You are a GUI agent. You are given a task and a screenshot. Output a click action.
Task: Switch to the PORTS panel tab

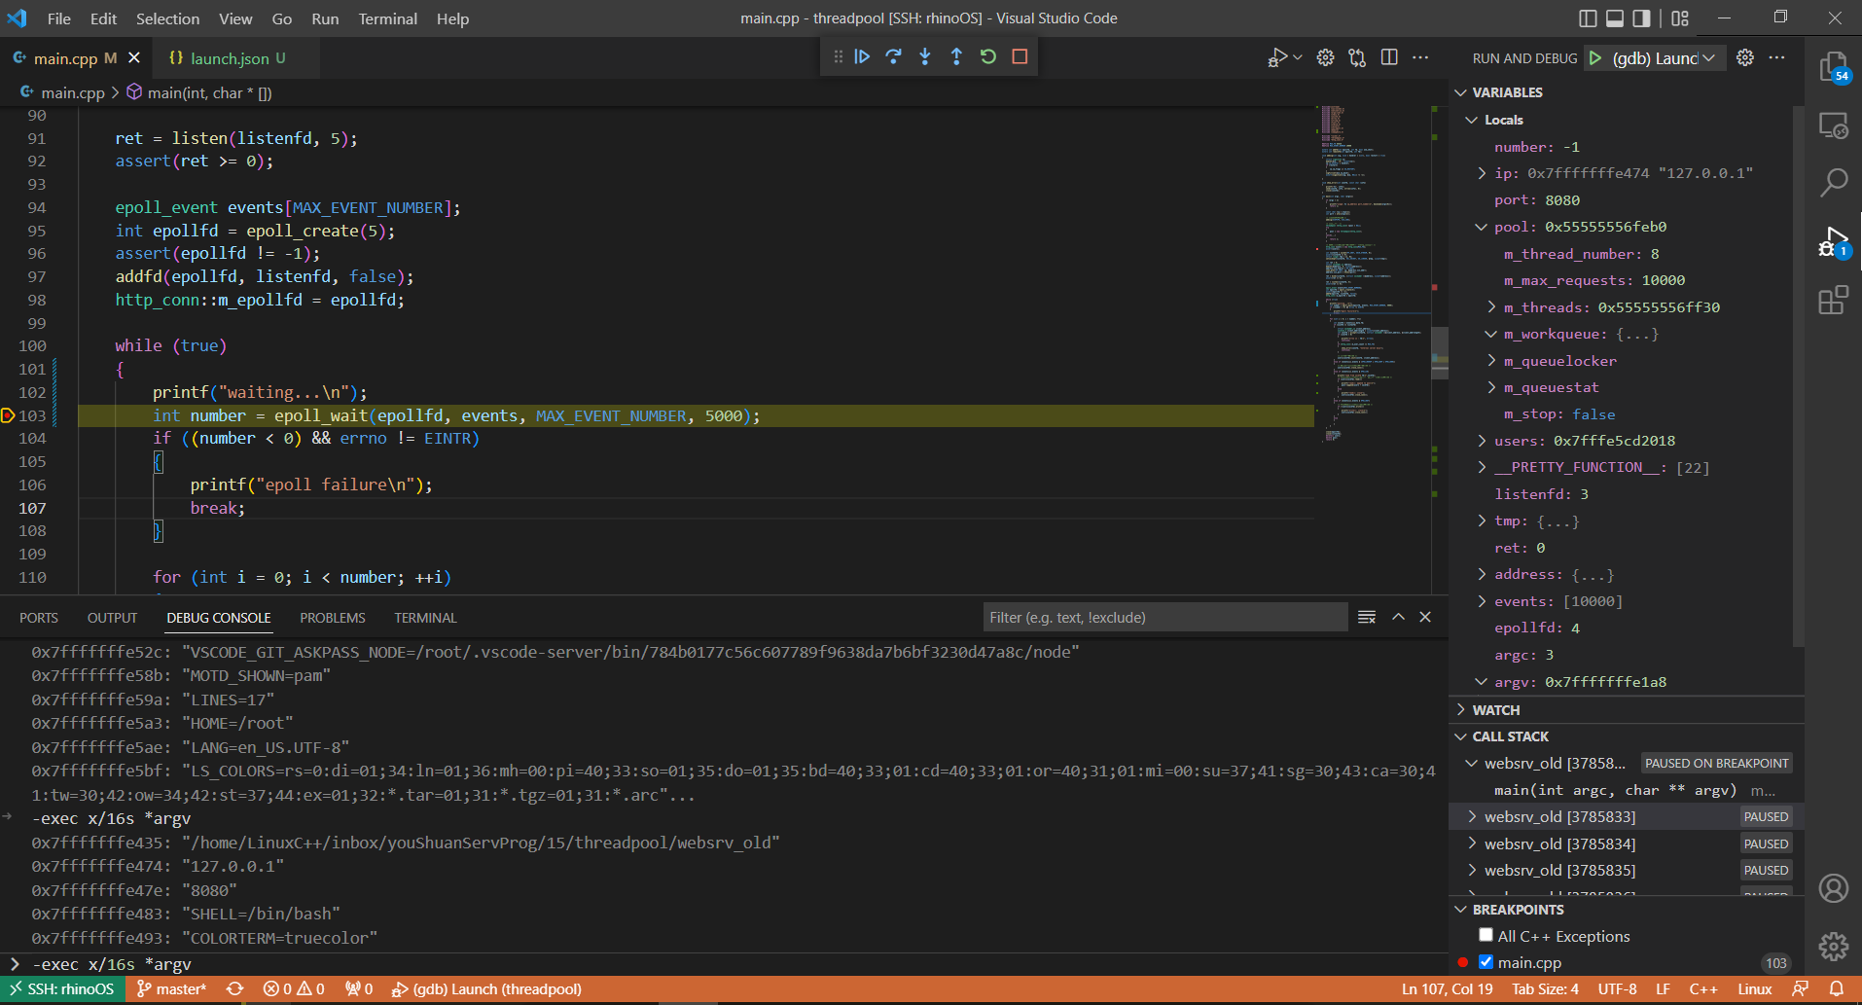(39, 618)
